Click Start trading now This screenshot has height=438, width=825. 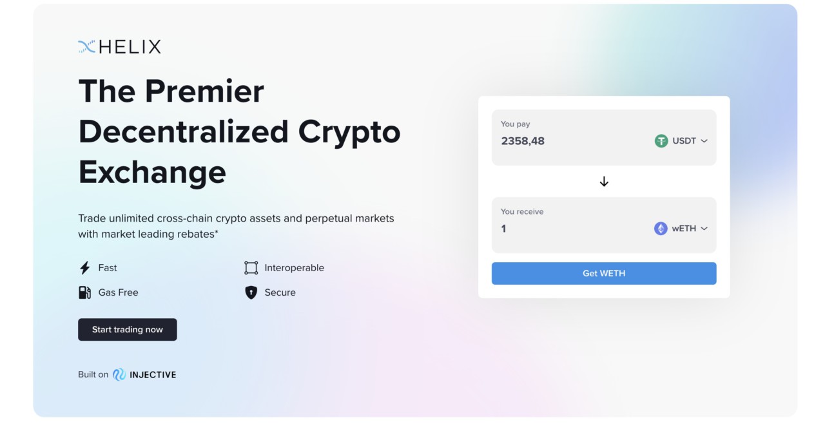point(127,329)
